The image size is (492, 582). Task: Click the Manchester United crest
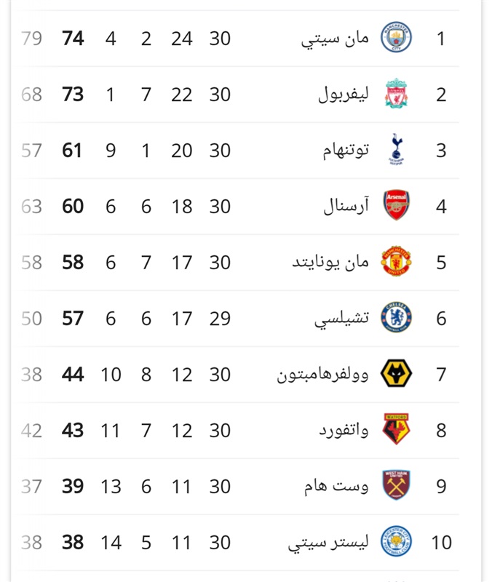click(x=396, y=261)
